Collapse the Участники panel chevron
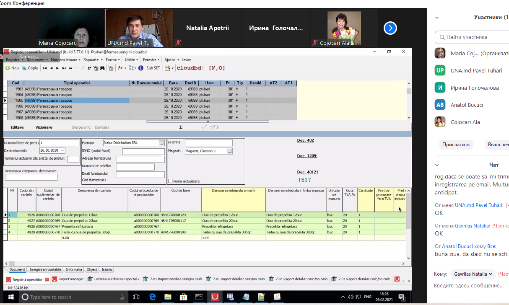The height and width of the screenshot is (305, 509). point(437,18)
